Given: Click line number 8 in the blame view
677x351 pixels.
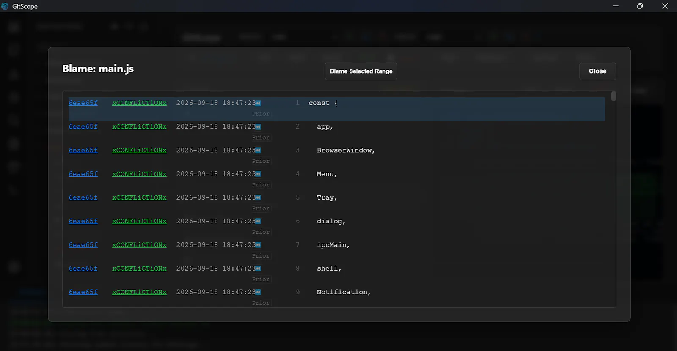Looking at the screenshot, I should point(297,269).
